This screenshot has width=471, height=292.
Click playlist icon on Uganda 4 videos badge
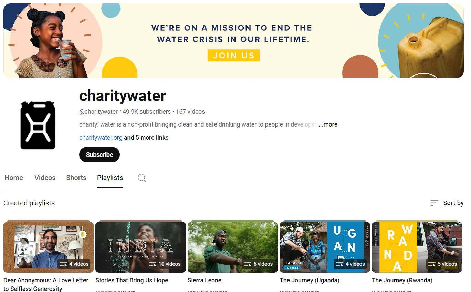[340, 264]
